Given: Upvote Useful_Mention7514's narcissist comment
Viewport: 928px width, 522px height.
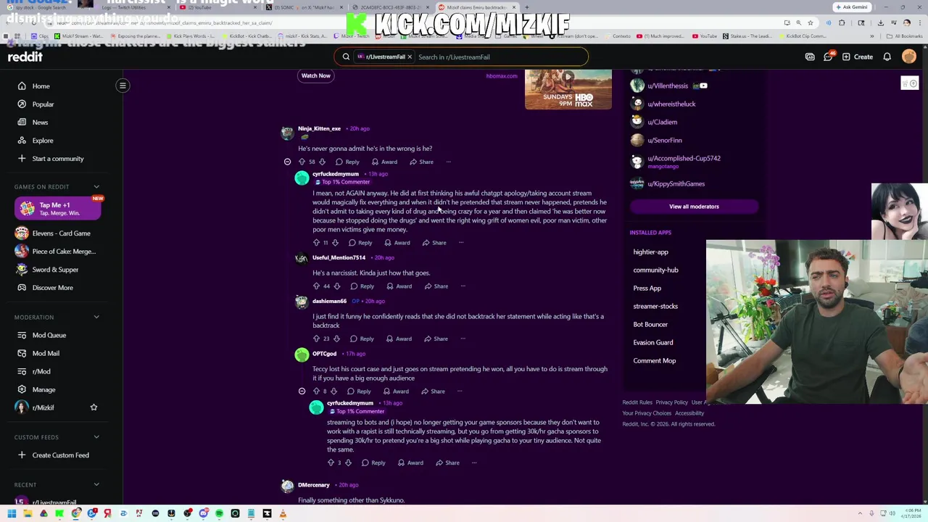Looking at the screenshot, I should [x=316, y=286].
